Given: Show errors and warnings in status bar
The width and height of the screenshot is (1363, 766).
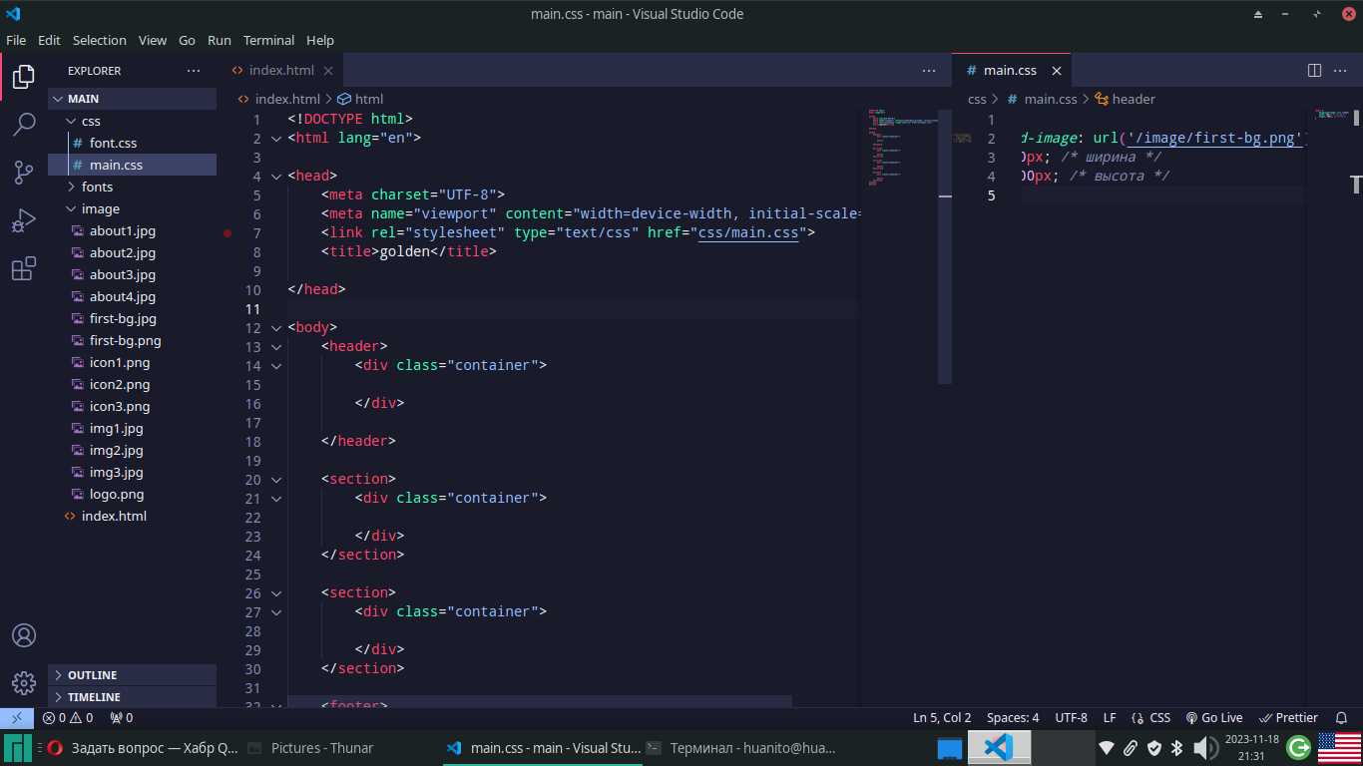Looking at the screenshot, I should pos(68,718).
